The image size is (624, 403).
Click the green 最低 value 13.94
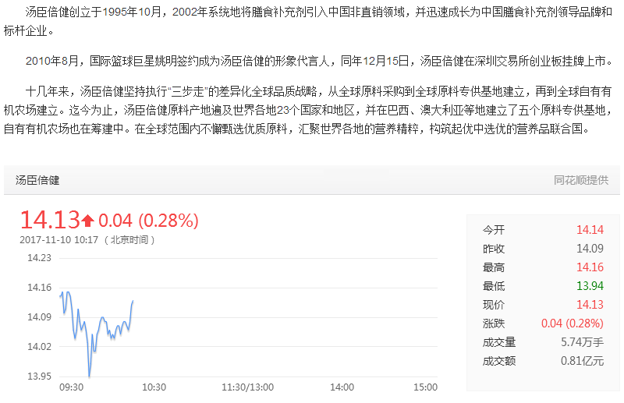pos(590,286)
